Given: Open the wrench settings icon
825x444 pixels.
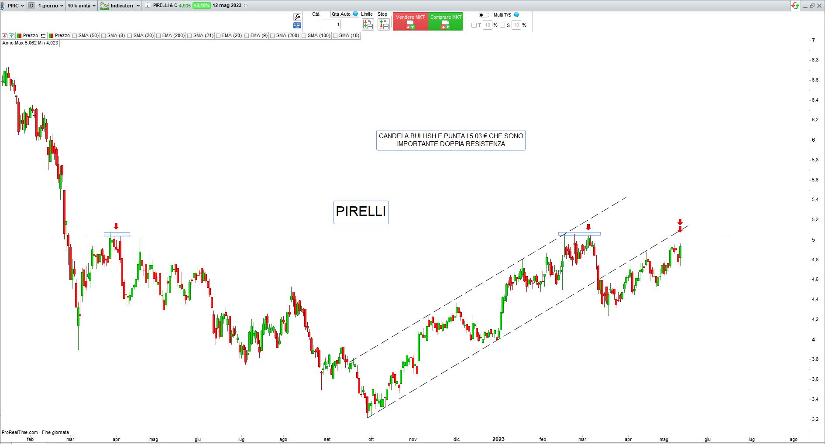Looking at the screenshot, I should point(297,17).
